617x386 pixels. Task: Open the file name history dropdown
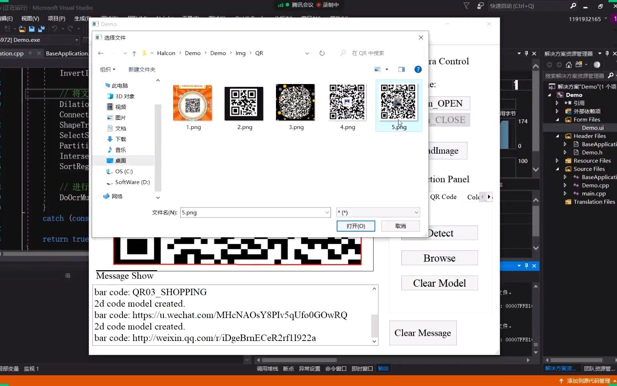[x=327, y=212]
